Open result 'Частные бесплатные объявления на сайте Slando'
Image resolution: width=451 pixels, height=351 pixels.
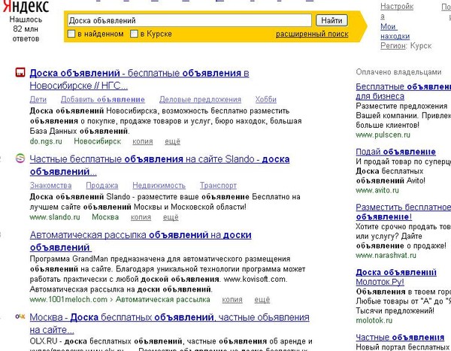coord(159,165)
